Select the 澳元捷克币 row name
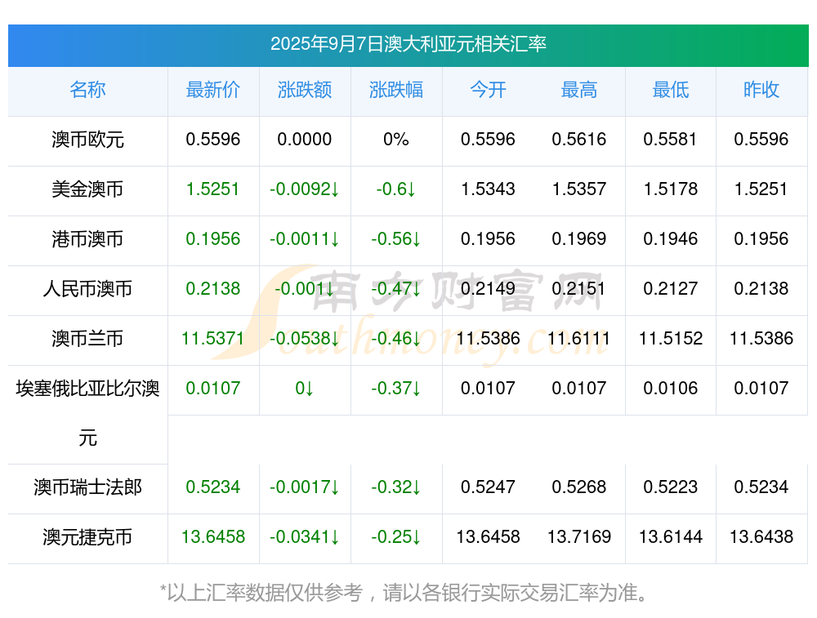 click(87, 537)
